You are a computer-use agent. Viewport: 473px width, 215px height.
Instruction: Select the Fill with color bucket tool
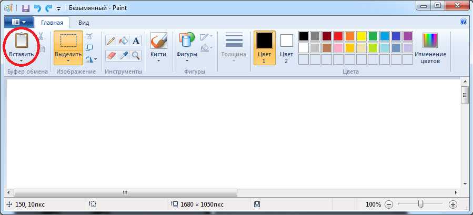124,41
